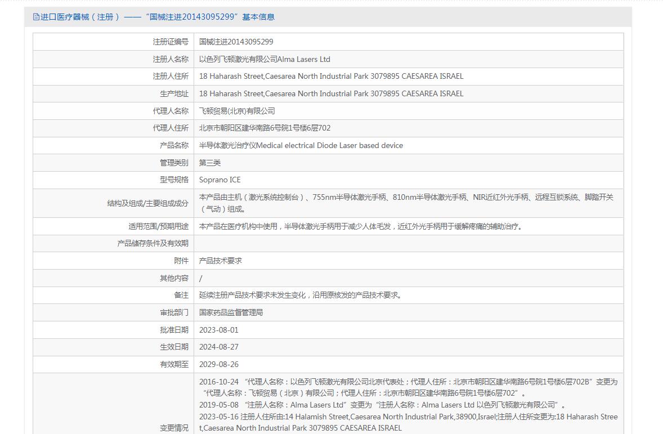The image size is (663, 434).
Task: Click the 结构及组成/主要组成成分 label
Action: [x=147, y=203]
